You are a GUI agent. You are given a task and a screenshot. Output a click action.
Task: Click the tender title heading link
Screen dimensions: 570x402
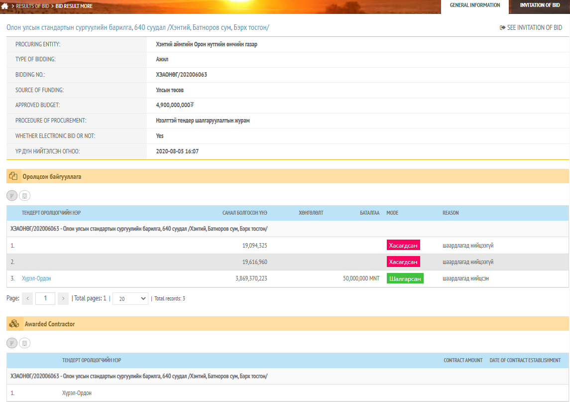tap(138, 28)
